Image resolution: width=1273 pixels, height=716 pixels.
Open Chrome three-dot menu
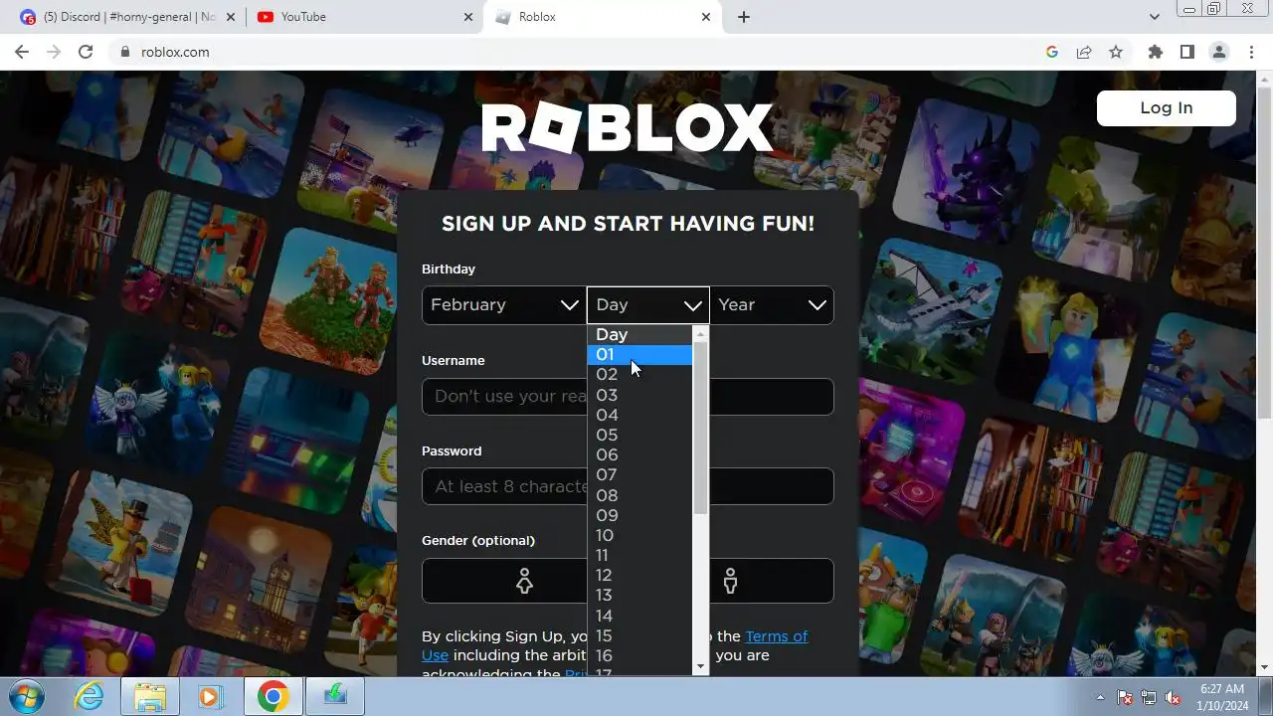pyautogui.click(x=1251, y=52)
